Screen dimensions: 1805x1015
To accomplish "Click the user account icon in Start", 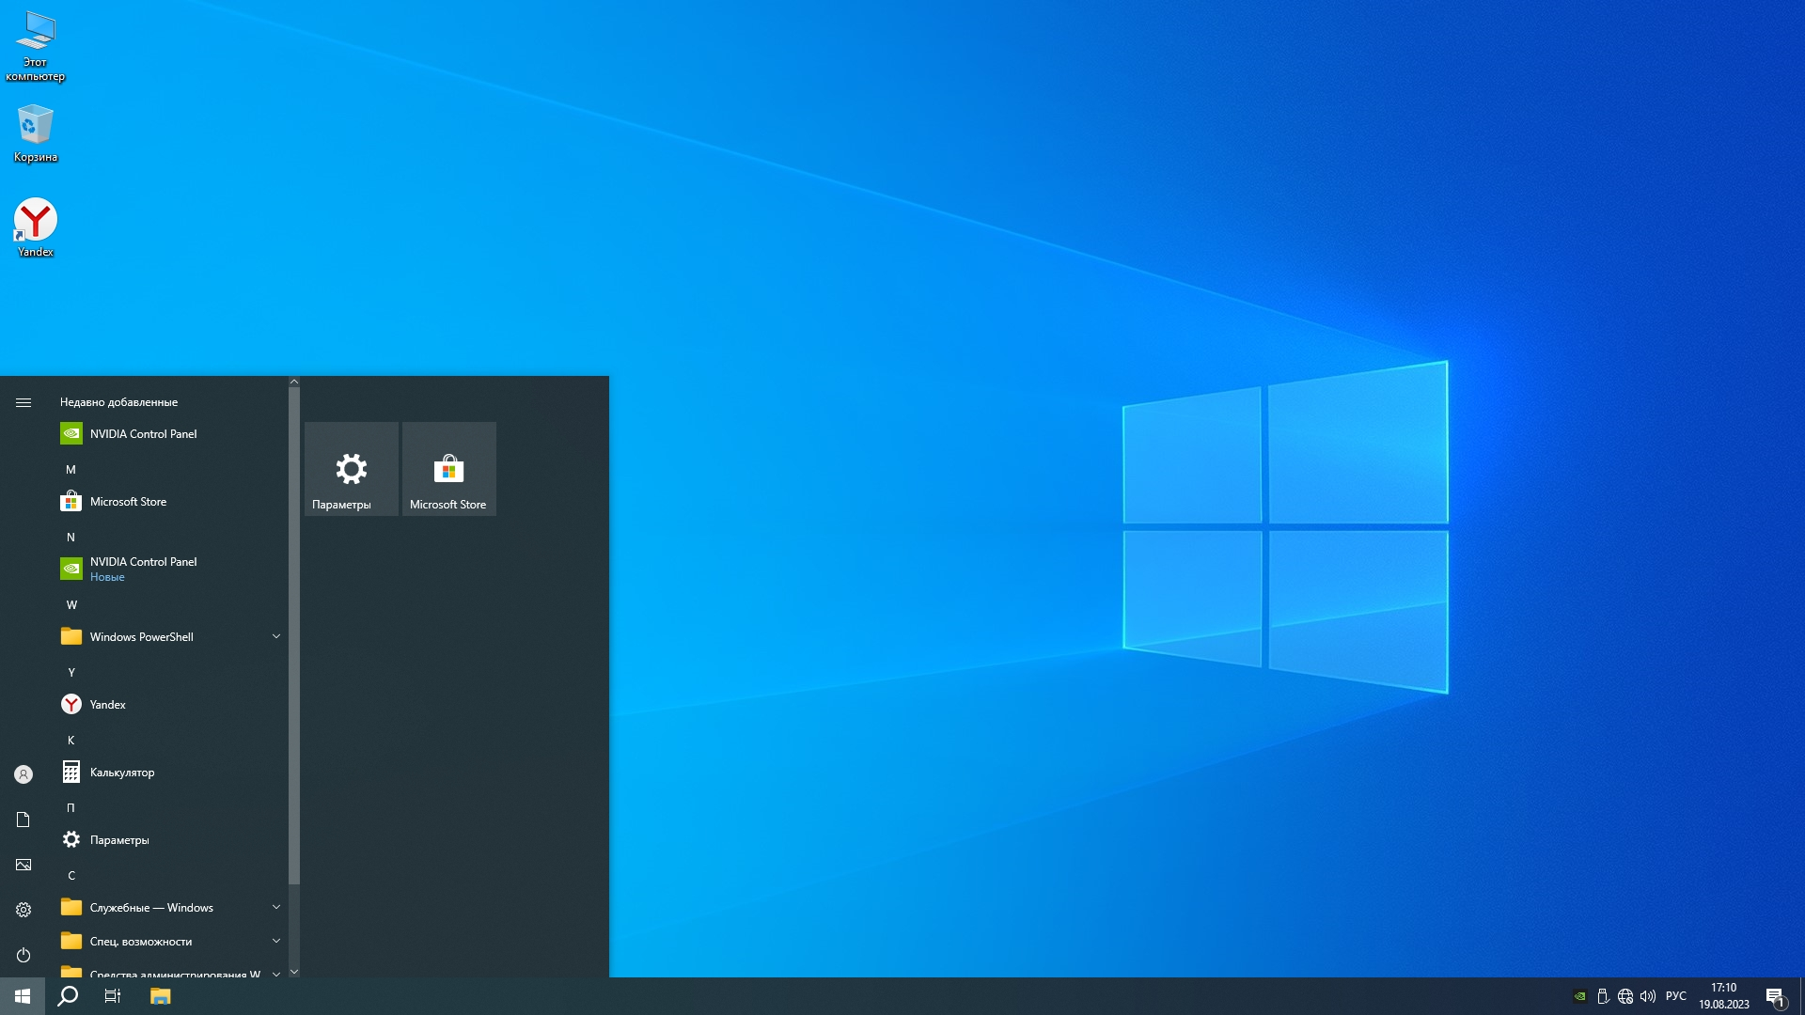I will [24, 774].
